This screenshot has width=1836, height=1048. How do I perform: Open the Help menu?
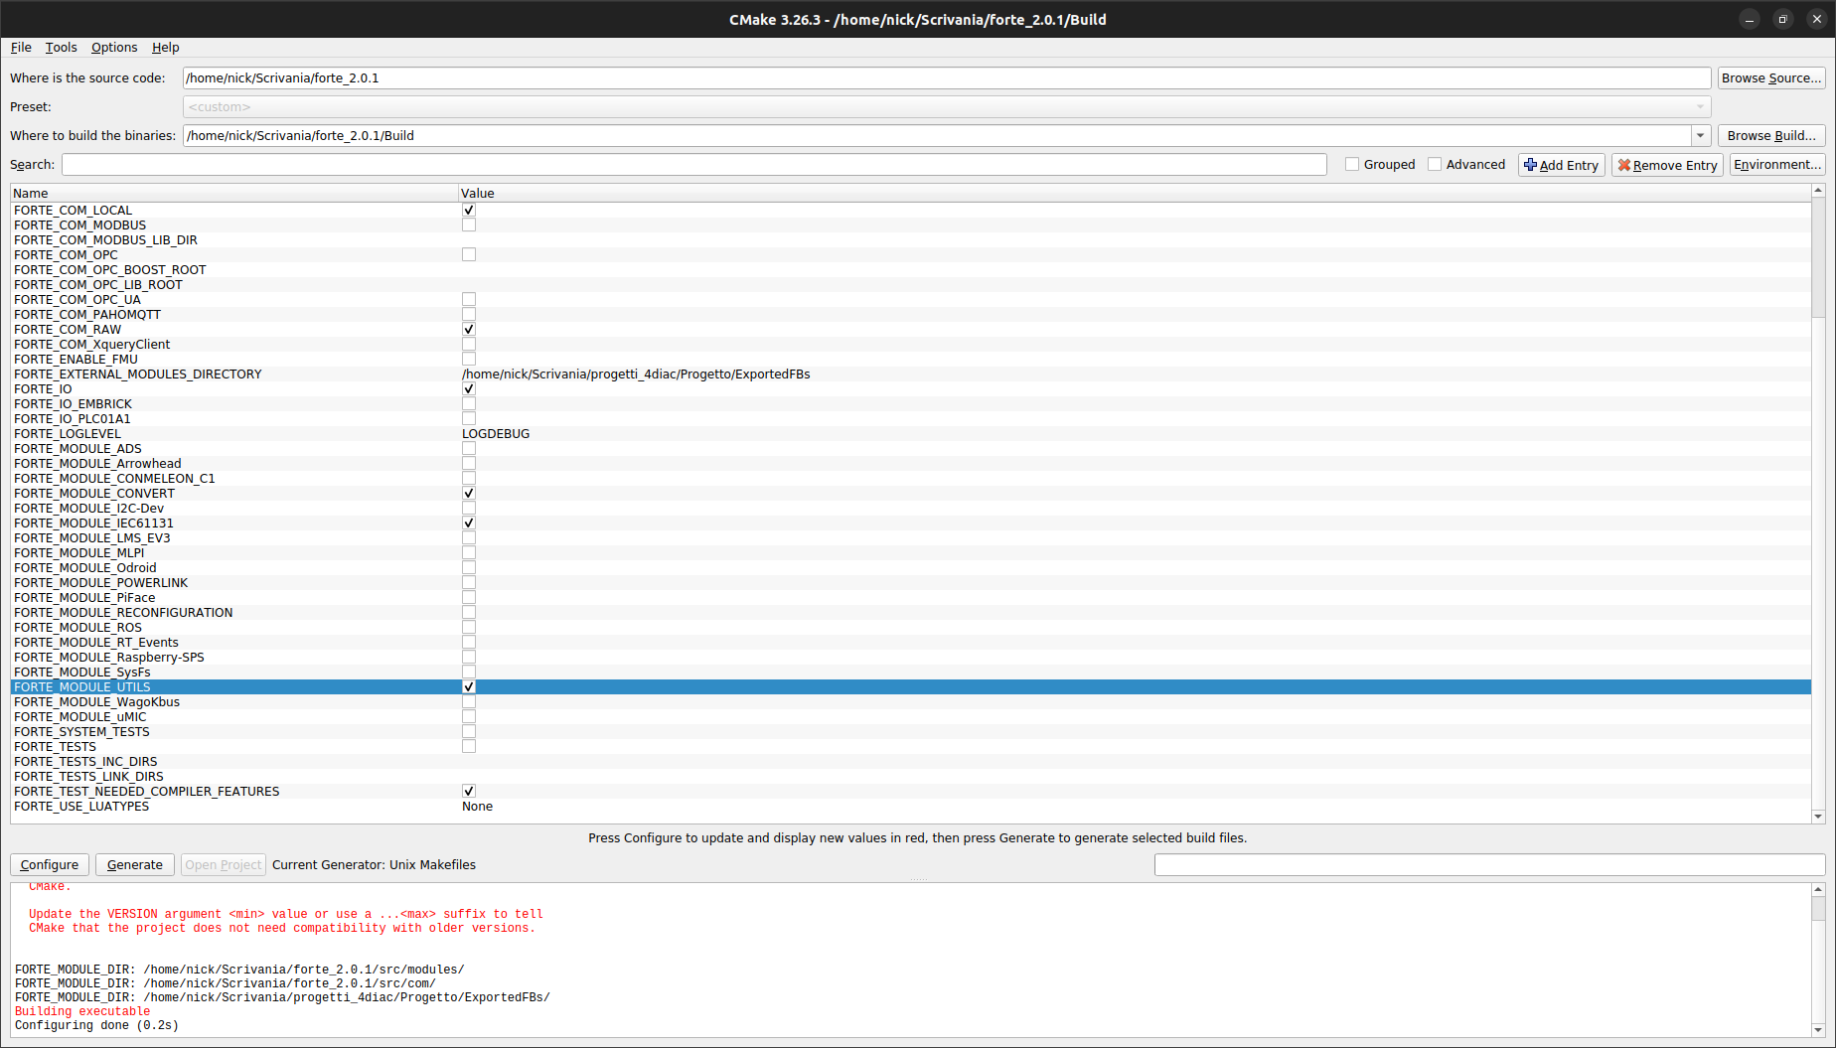[165, 47]
